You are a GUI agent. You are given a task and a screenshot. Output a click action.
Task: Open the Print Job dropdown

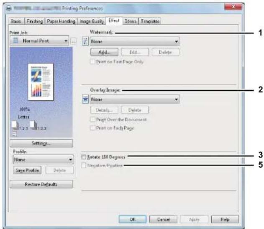(x=39, y=41)
